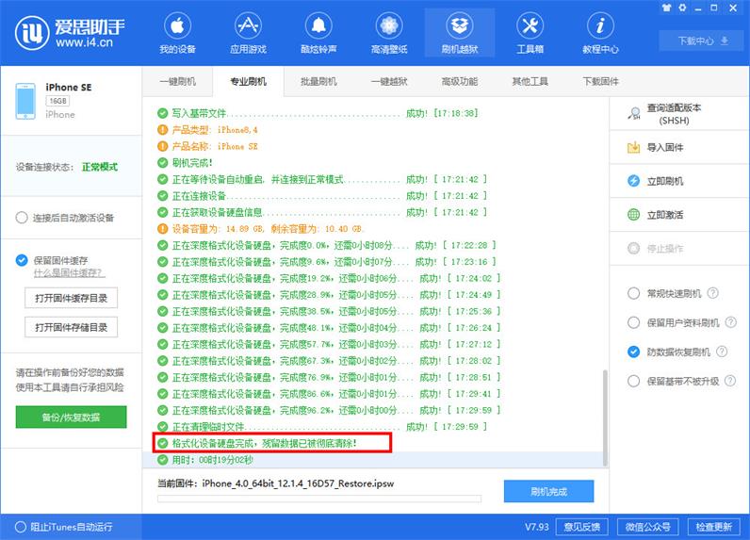
Task: Click the 爱思助手 i4 logo
Action: pyautogui.click(x=70, y=33)
